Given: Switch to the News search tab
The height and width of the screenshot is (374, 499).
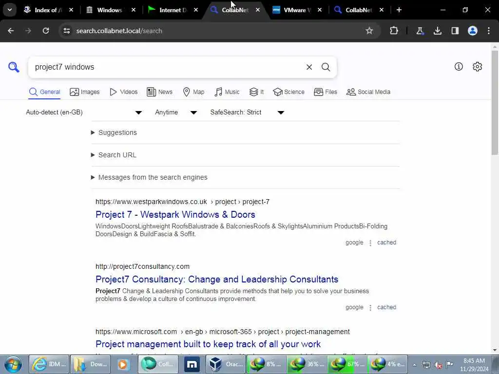Looking at the screenshot, I should coord(159,92).
